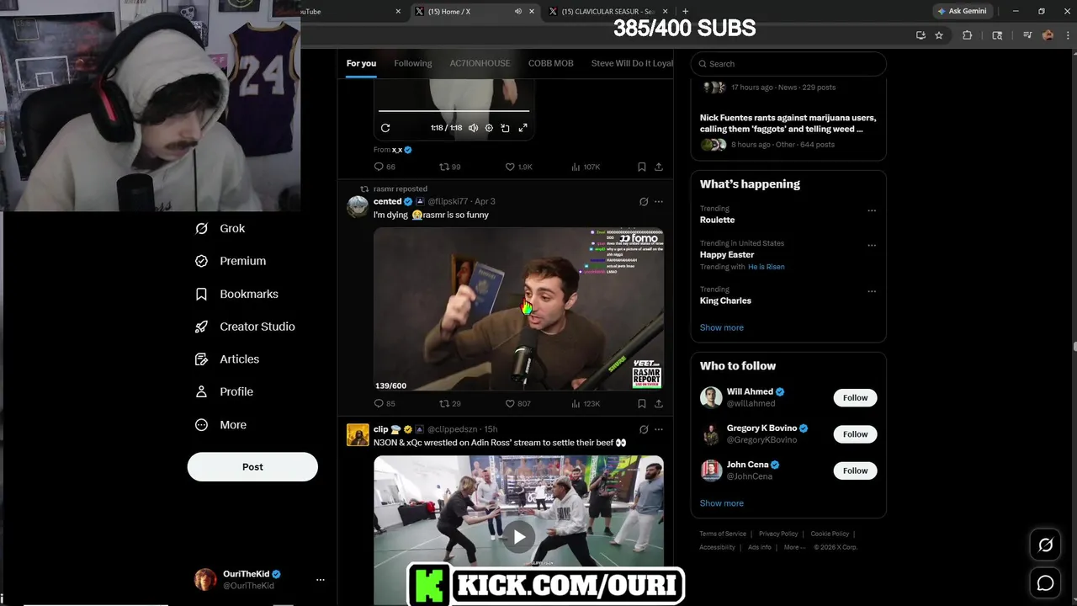Share cented's post
This screenshot has width=1077, height=606.
[658, 404]
